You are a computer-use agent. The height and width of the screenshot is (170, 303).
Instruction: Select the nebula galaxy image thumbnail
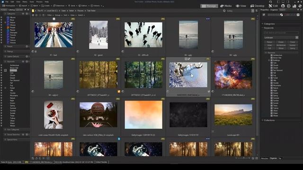(233, 75)
